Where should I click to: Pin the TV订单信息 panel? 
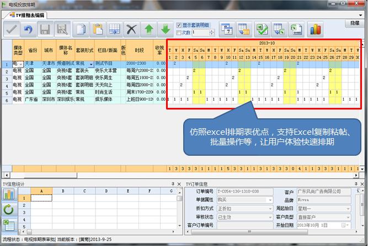coord(356,184)
